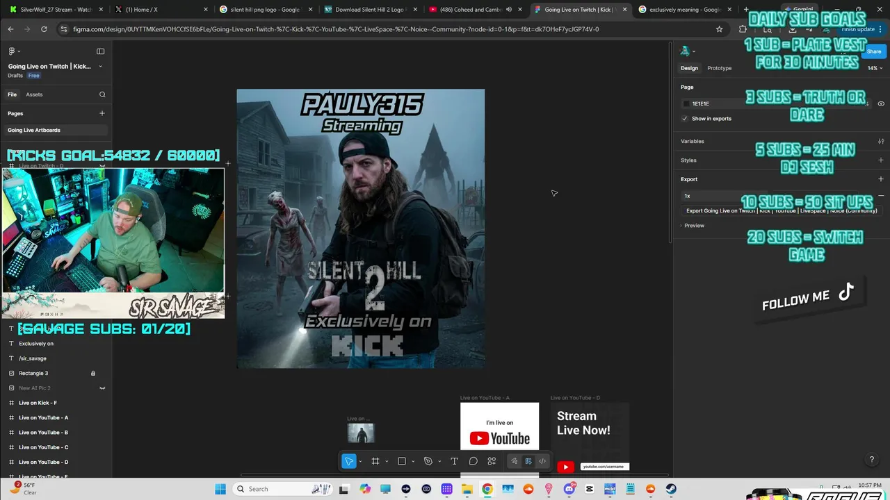Remove the 1x export setting
Screen dimensions: 890x500
point(881,196)
